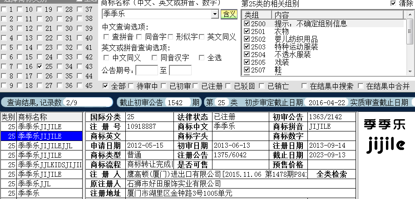Filter by 待审中 status
Screen dimensions: 415x199
click(131, 86)
